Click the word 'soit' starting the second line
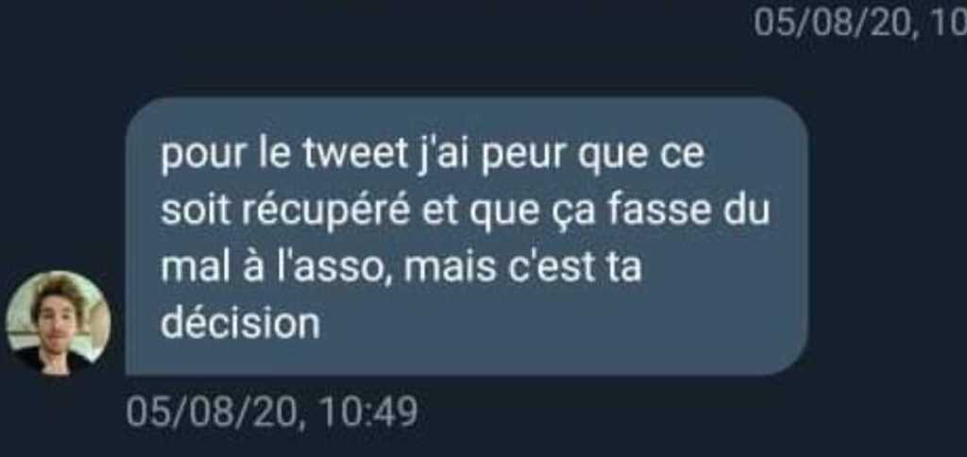 [x=195, y=212]
